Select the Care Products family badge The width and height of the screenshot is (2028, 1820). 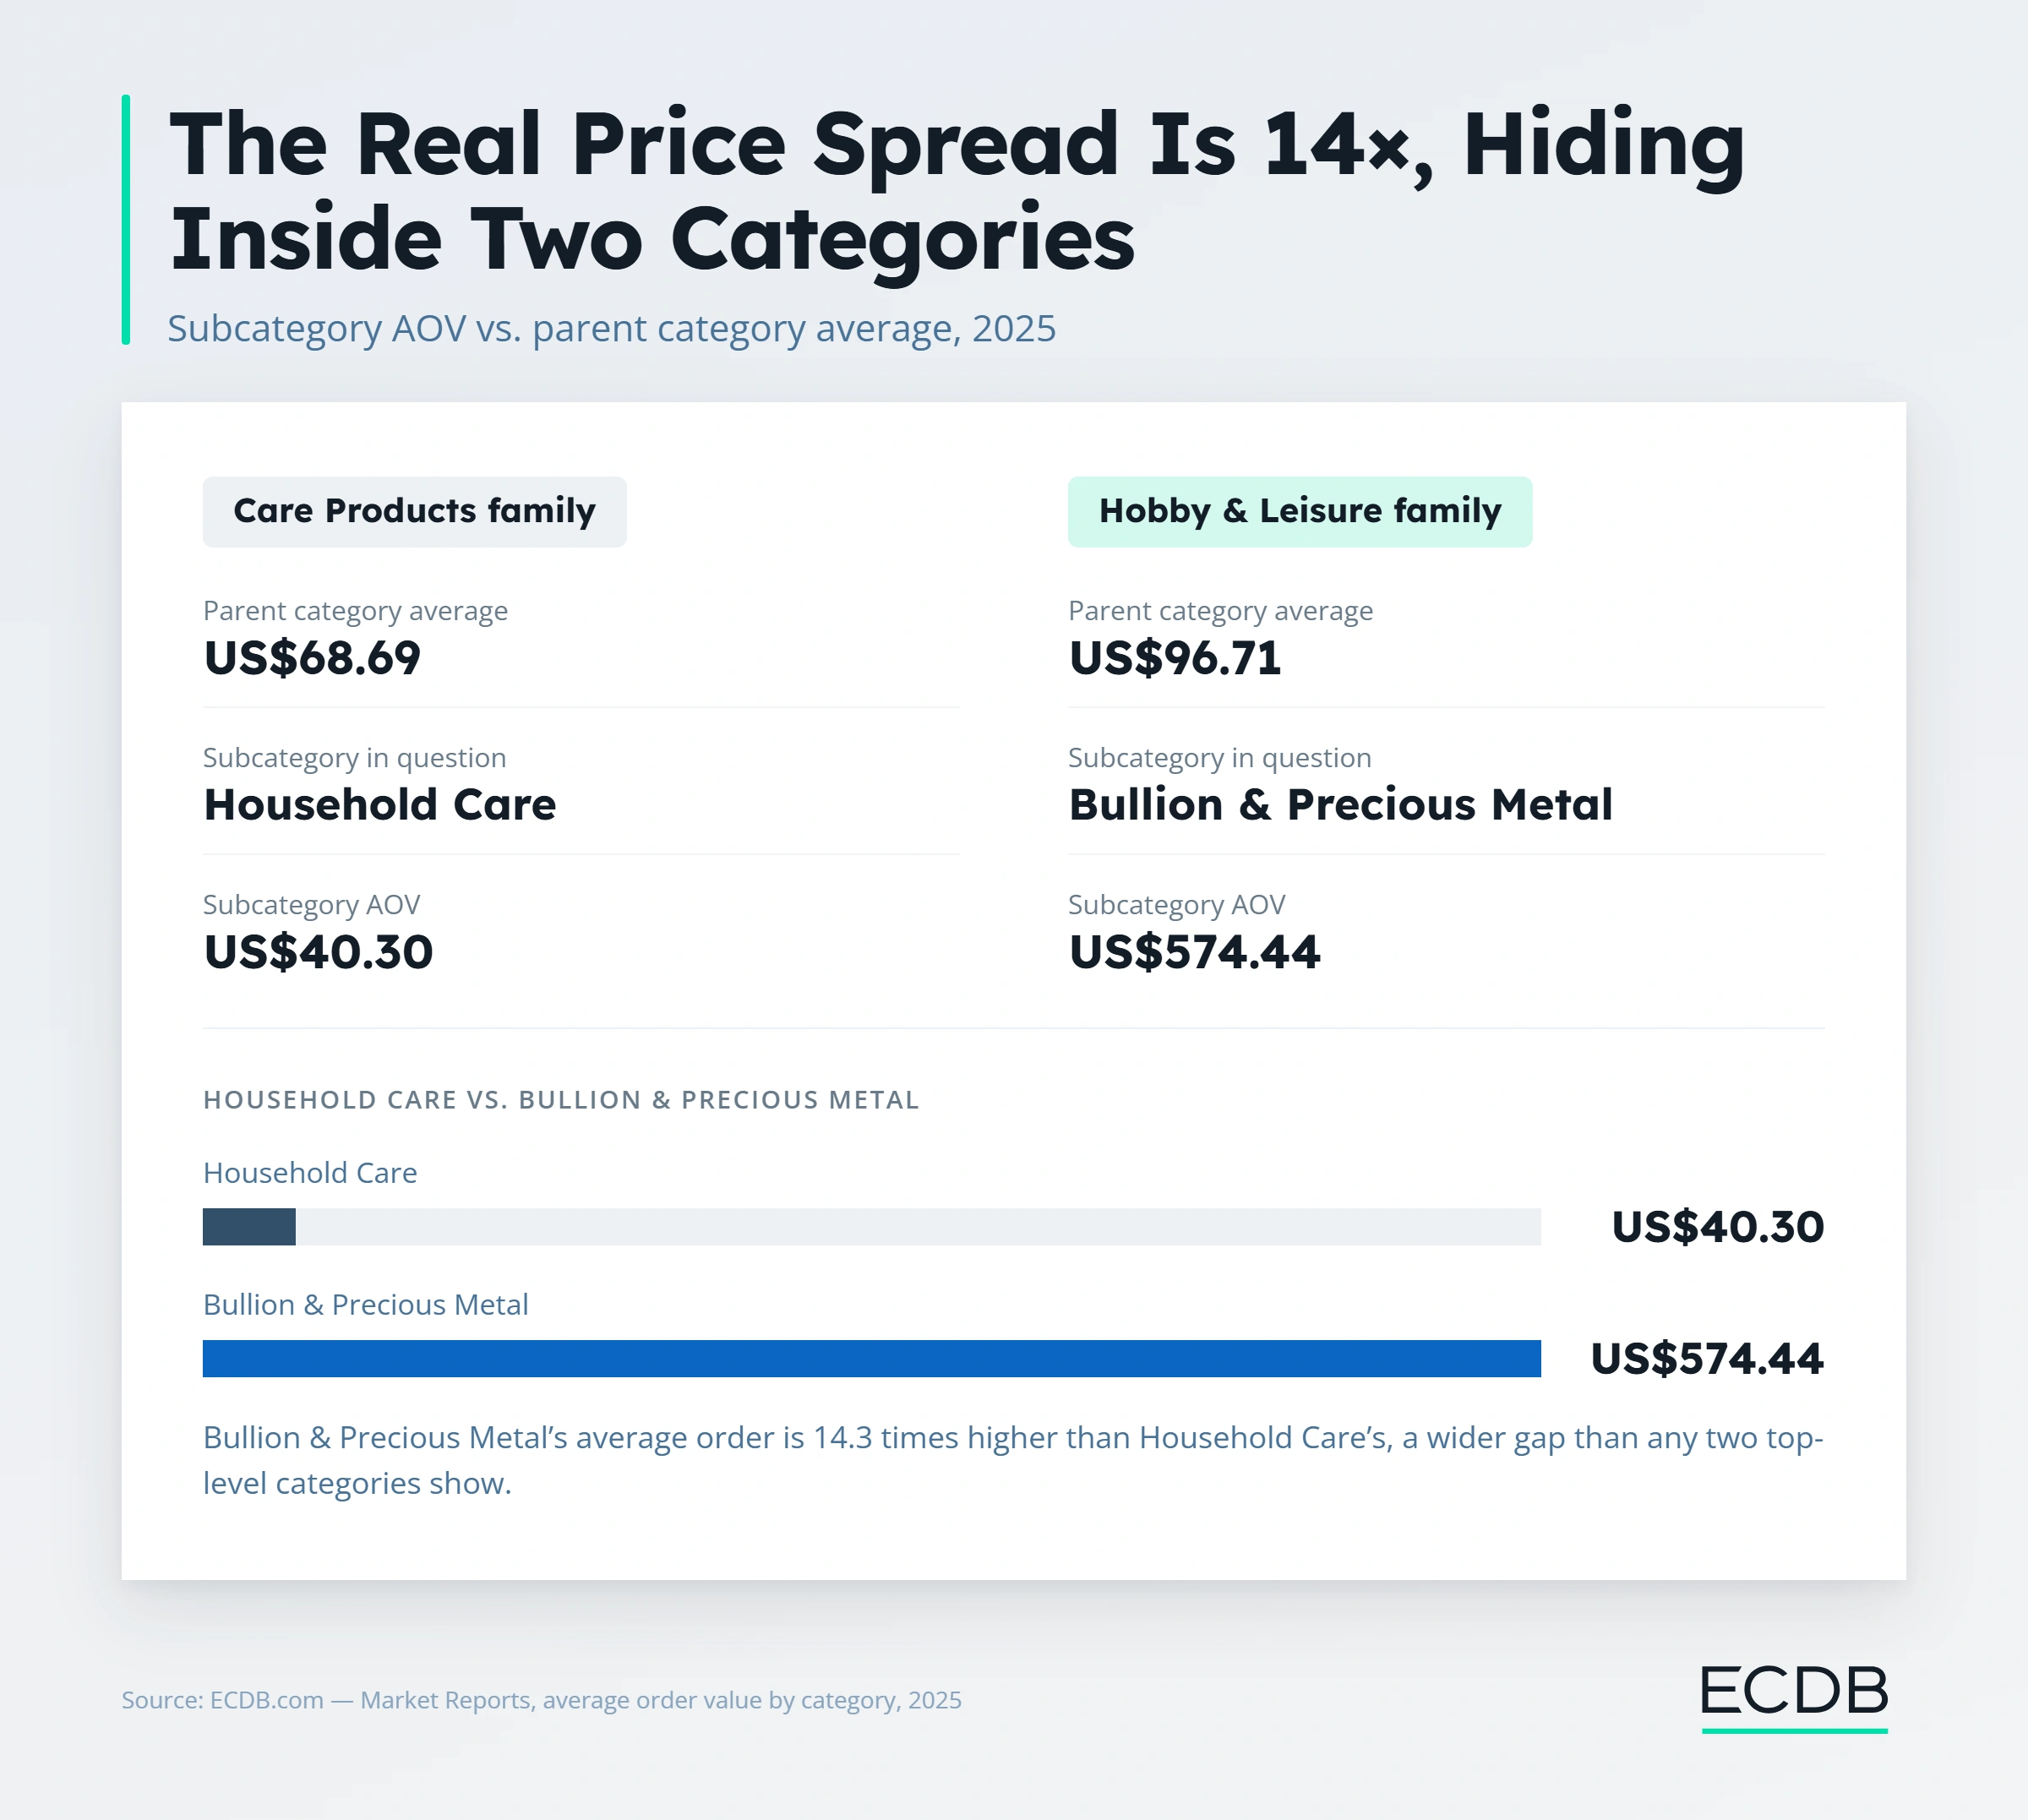414,512
